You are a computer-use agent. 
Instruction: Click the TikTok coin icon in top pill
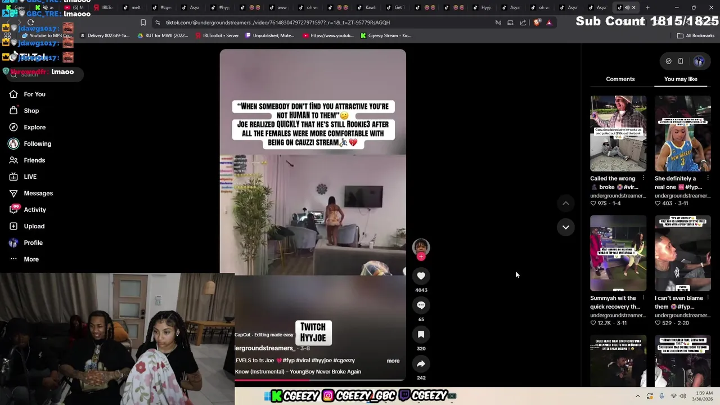[668, 61]
